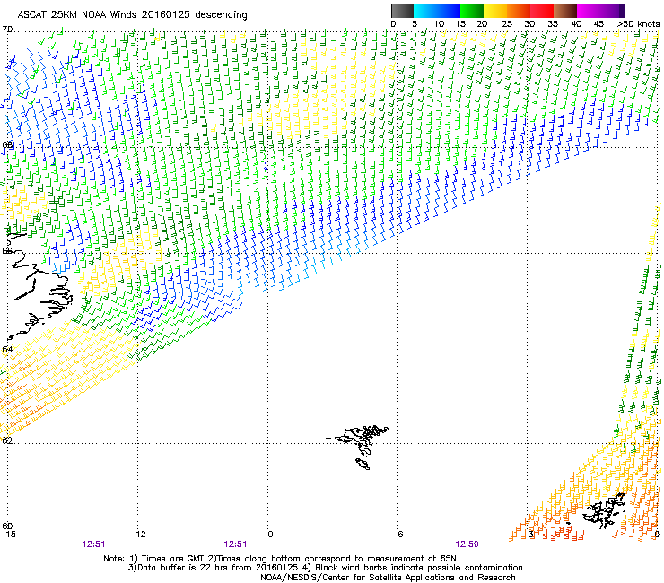Click the NOAA/NESDIS credit line
The image size is (664, 583).
388,578
